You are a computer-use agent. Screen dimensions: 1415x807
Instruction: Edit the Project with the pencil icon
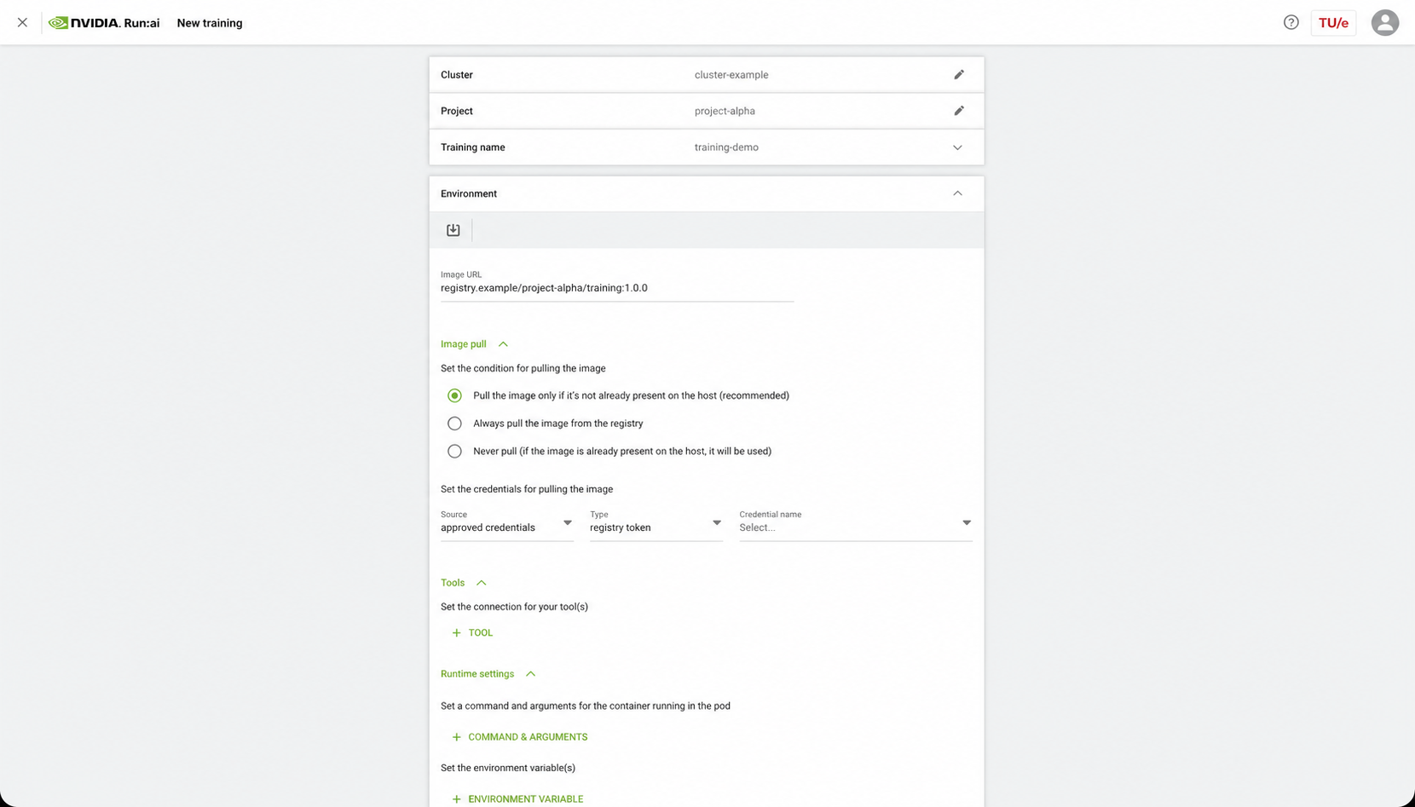(959, 111)
